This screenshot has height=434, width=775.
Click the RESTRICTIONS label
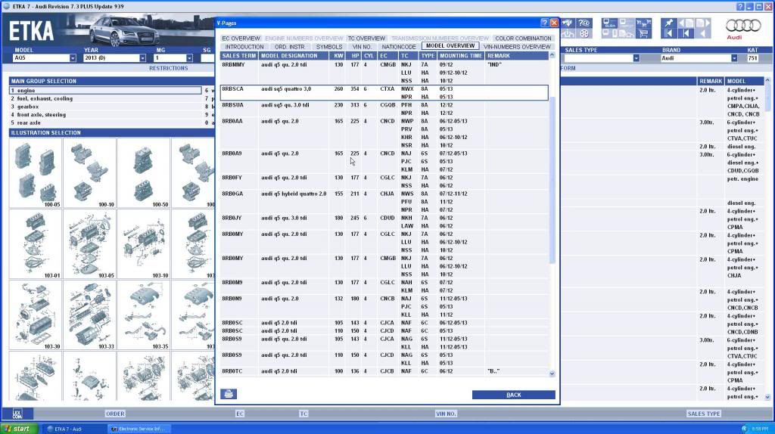click(169, 68)
